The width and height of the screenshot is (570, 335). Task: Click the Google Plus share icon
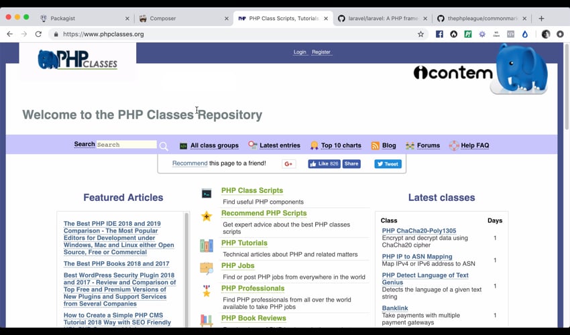pyautogui.click(x=289, y=164)
